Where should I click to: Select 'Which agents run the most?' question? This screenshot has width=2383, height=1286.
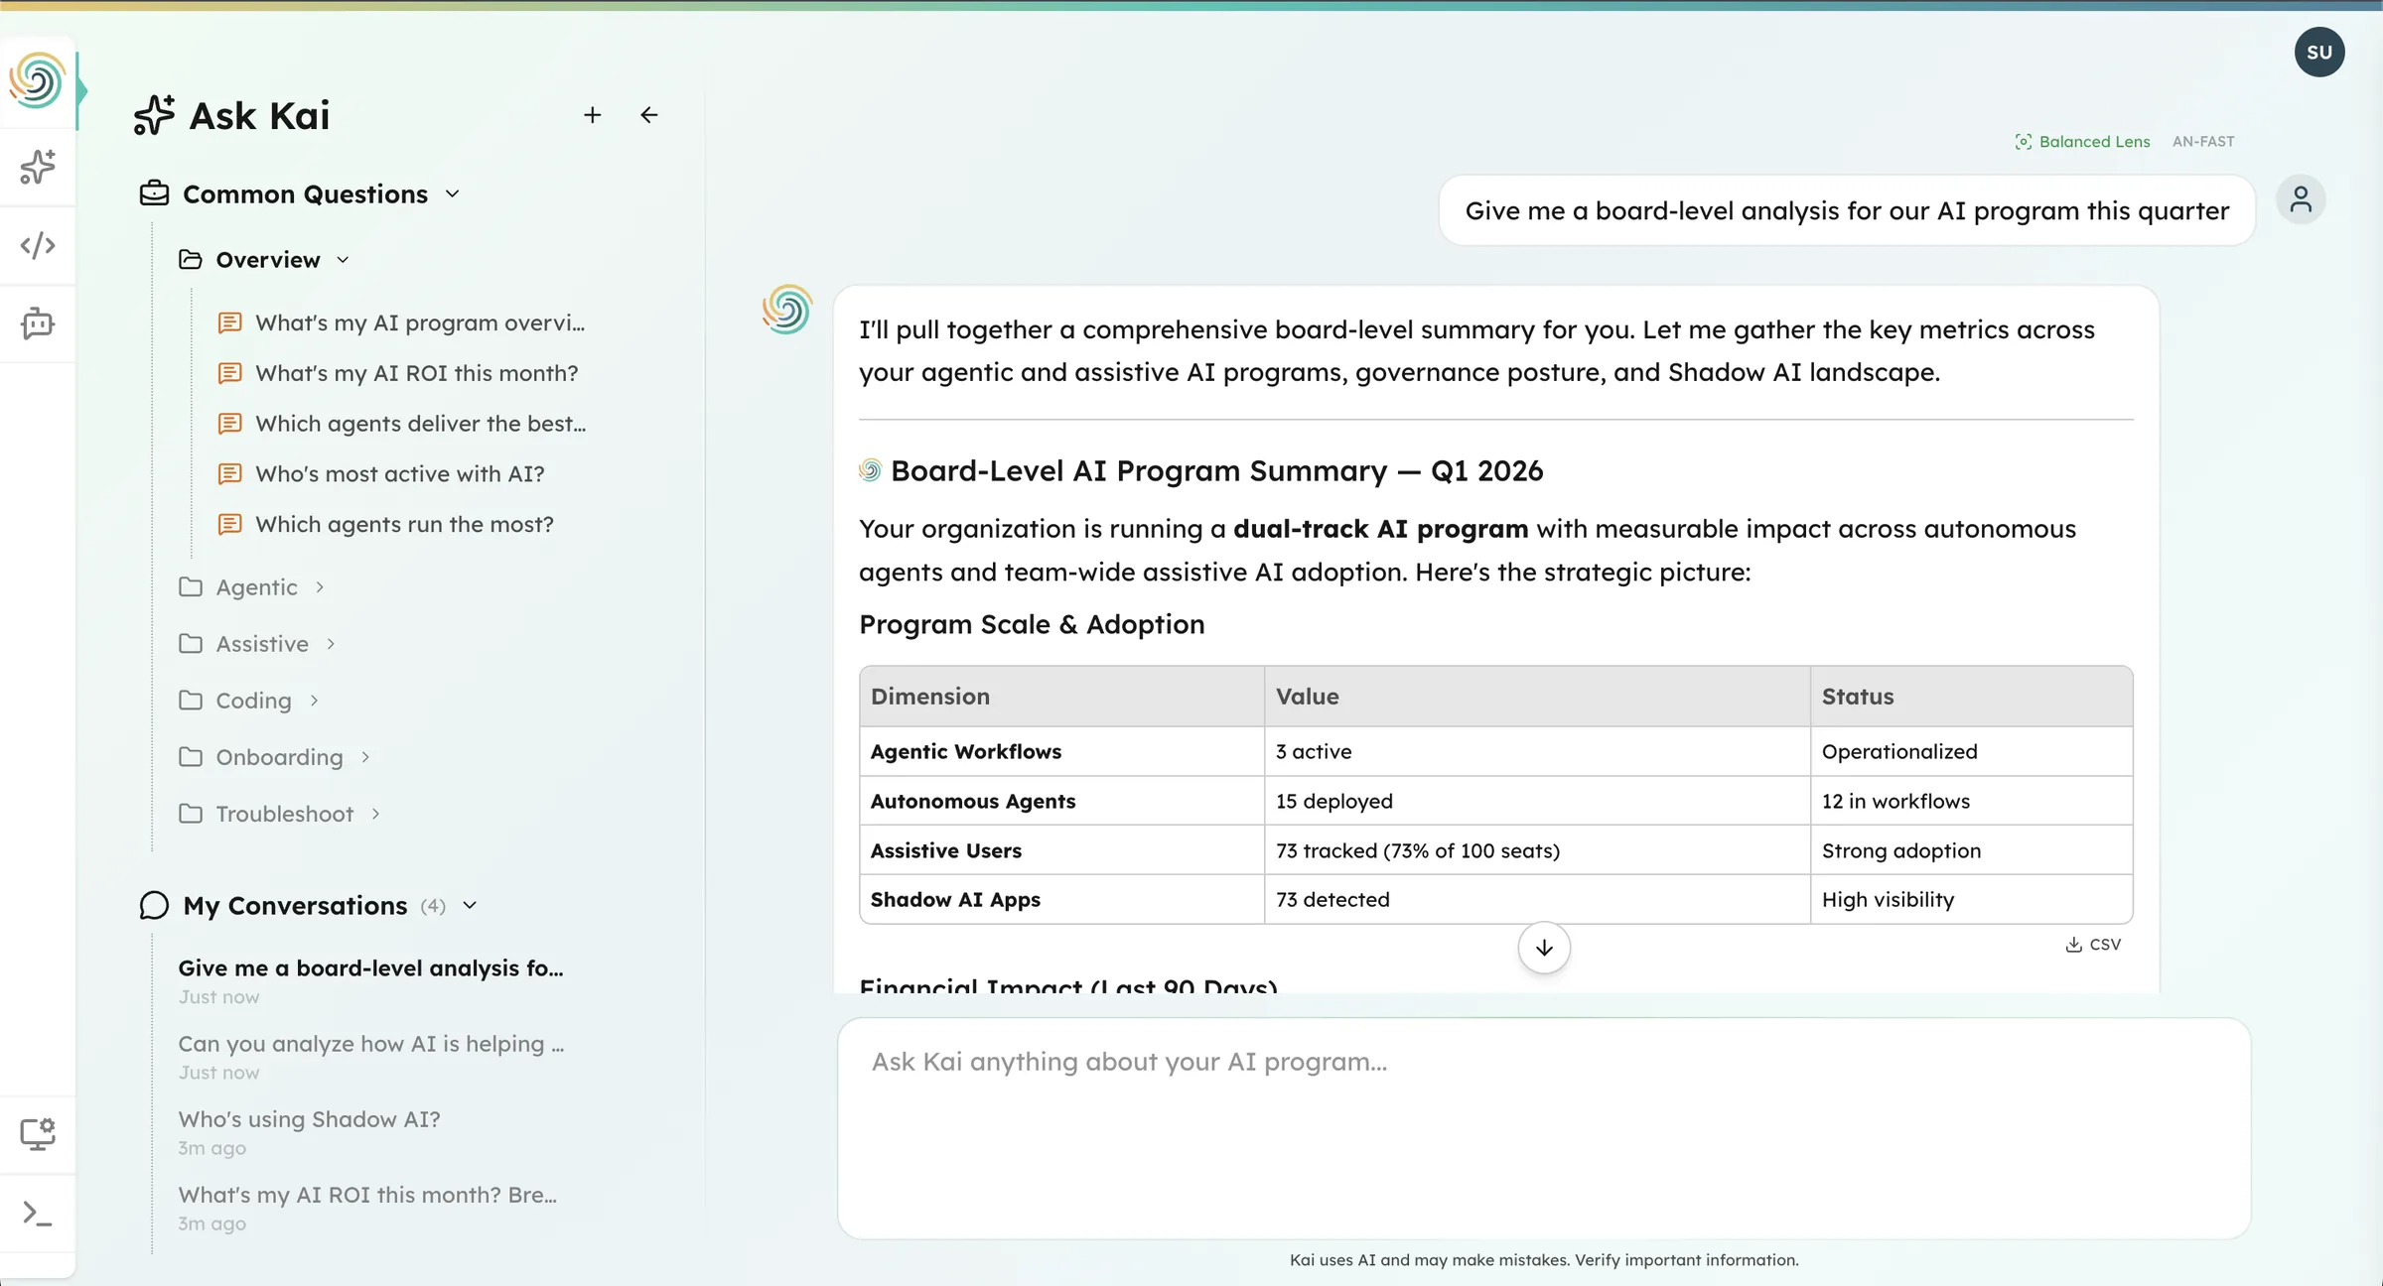(x=404, y=524)
